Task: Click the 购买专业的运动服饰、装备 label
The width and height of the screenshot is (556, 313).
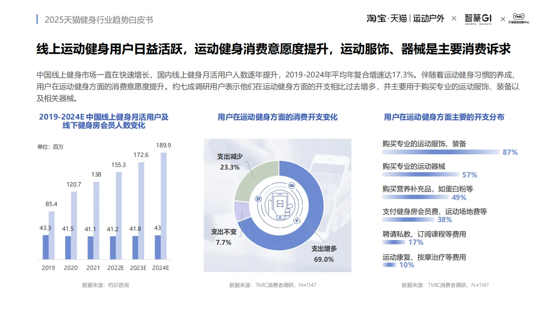Action: pyautogui.click(x=424, y=143)
